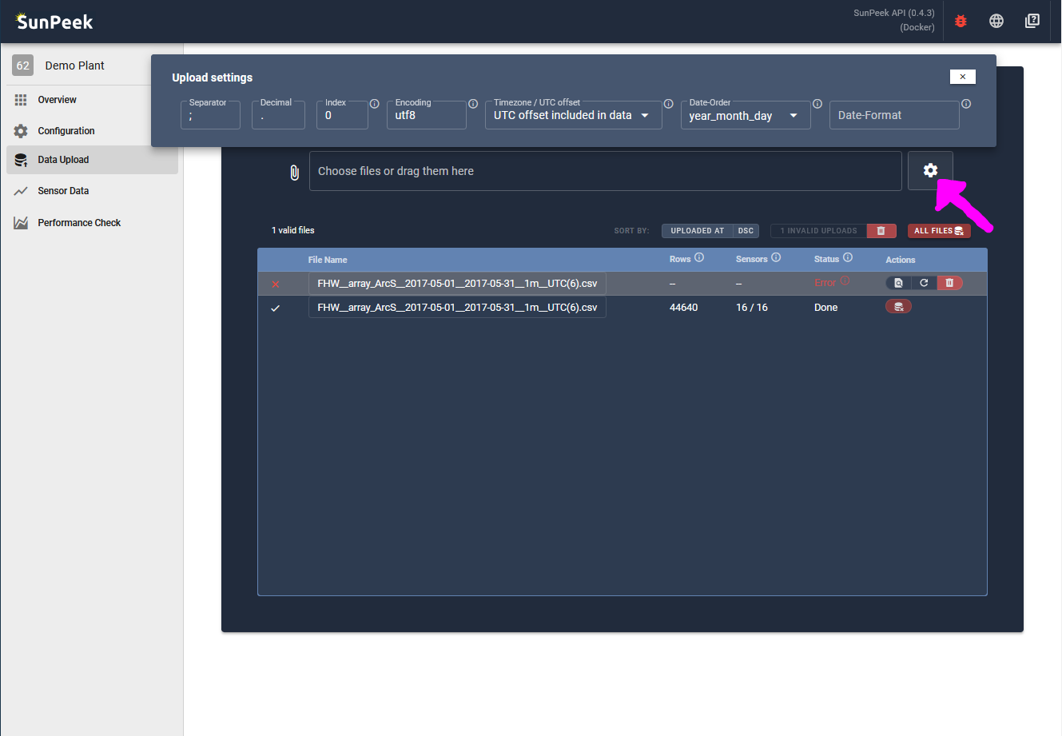Show the Error status info icon
Viewport: 1062px width, 736px height.
tap(845, 281)
